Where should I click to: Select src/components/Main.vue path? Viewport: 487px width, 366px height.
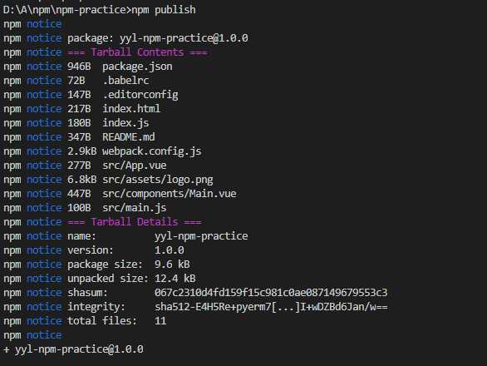(170, 194)
